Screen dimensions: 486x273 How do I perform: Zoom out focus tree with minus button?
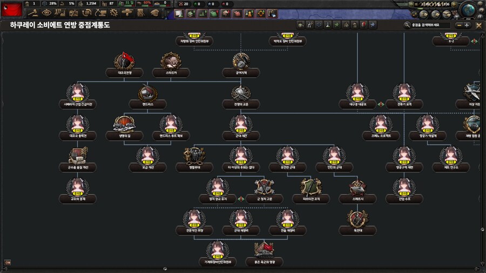pos(459,25)
